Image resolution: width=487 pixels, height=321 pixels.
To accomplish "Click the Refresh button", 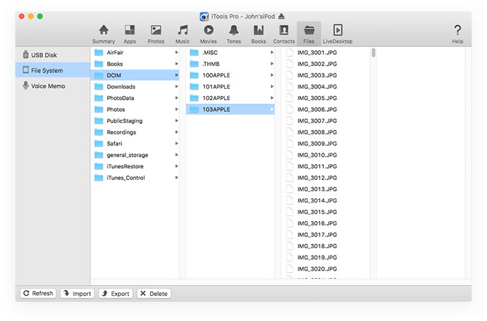I will coord(37,293).
